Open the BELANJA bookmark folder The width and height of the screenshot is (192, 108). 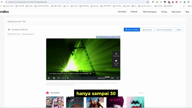pos(94,6)
